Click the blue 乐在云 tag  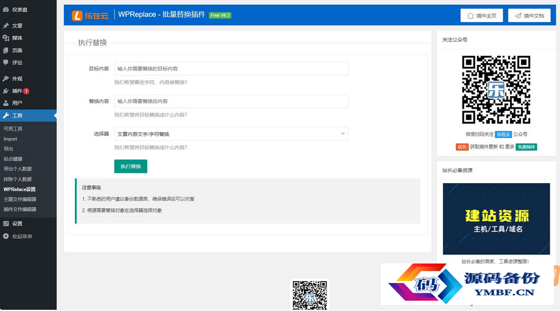click(x=503, y=135)
